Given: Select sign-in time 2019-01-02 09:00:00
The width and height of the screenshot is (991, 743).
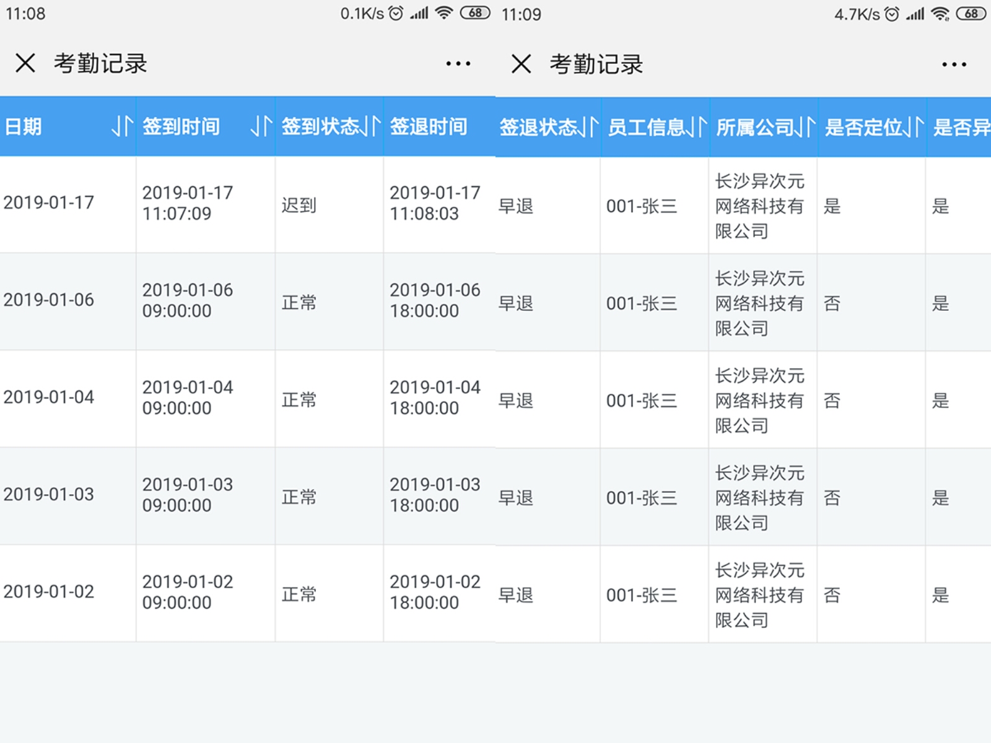Looking at the screenshot, I should pos(188,592).
